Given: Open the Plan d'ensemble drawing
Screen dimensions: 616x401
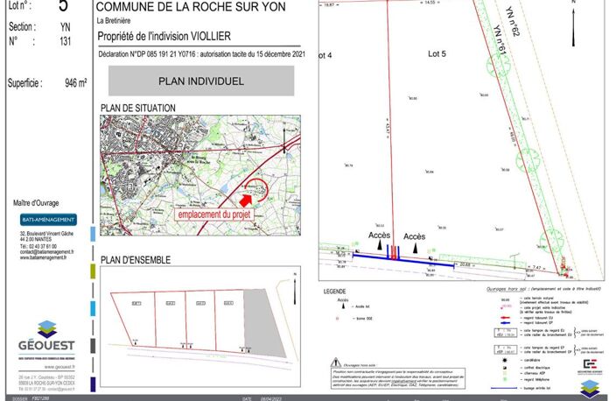Looking at the screenshot, I should click(x=200, y=327).
